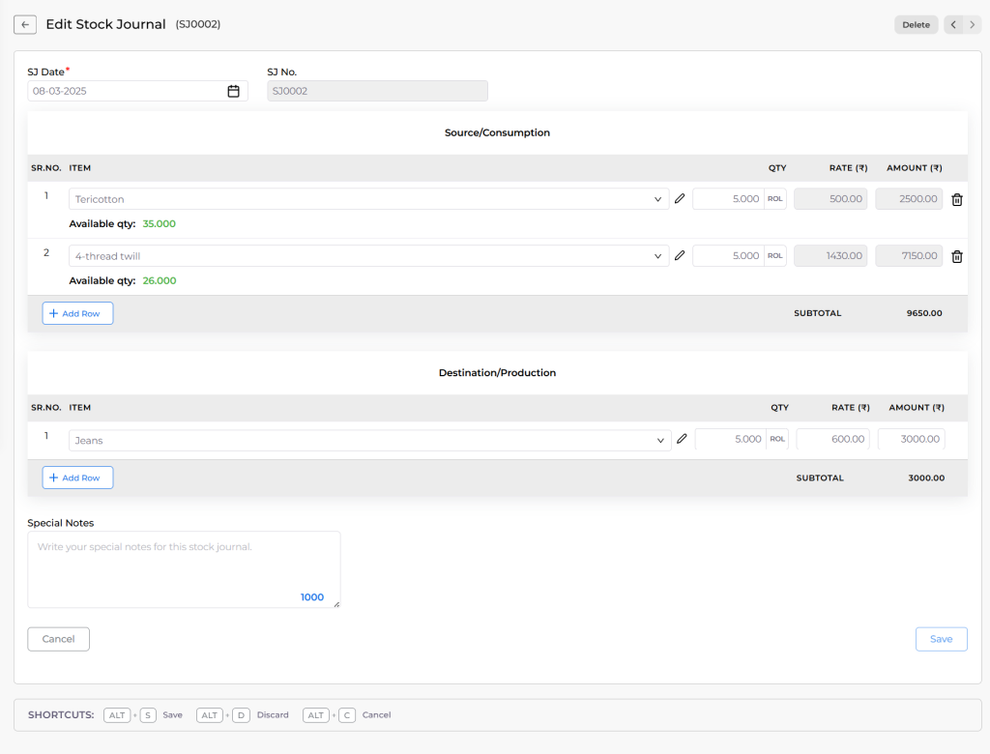Add a row in Destination/Production

pos(77,478)
